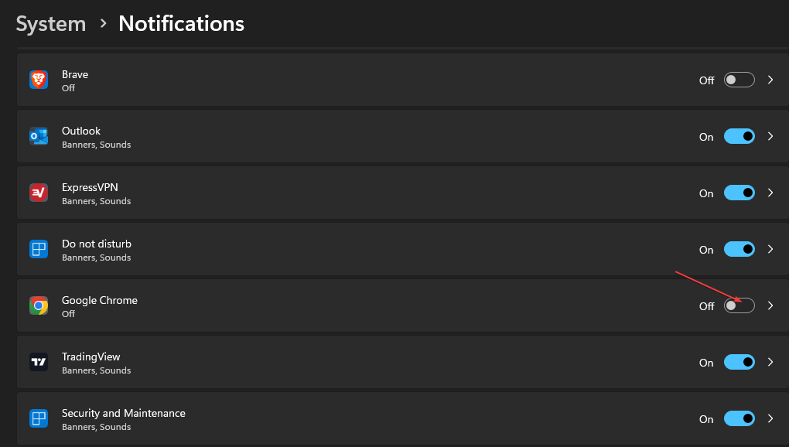This screenshot has height=447, width=789.
Task: Click the Google Chrome icon
Action: pos(39,305)
